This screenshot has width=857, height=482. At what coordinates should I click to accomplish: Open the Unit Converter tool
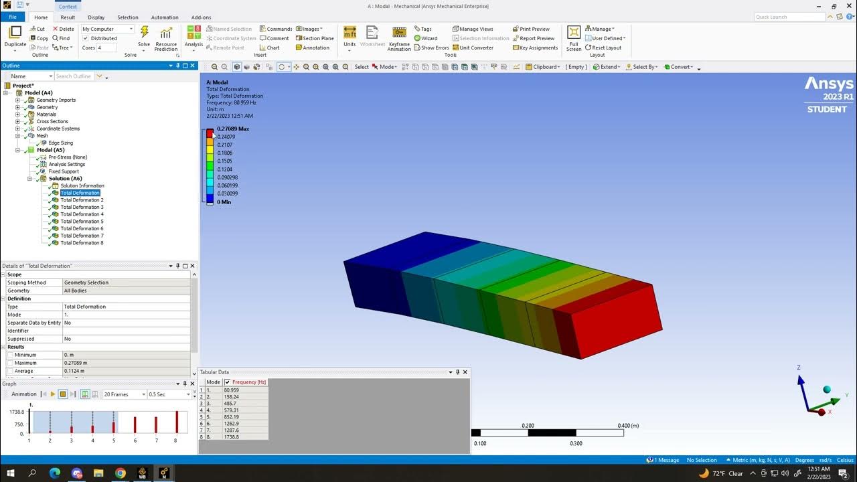pyautogui.click(x=473, y=48)
